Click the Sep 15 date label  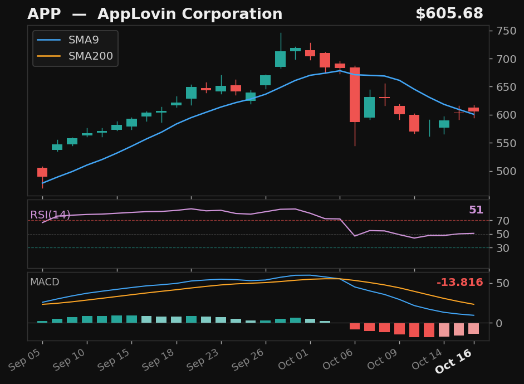click(115, 359)
